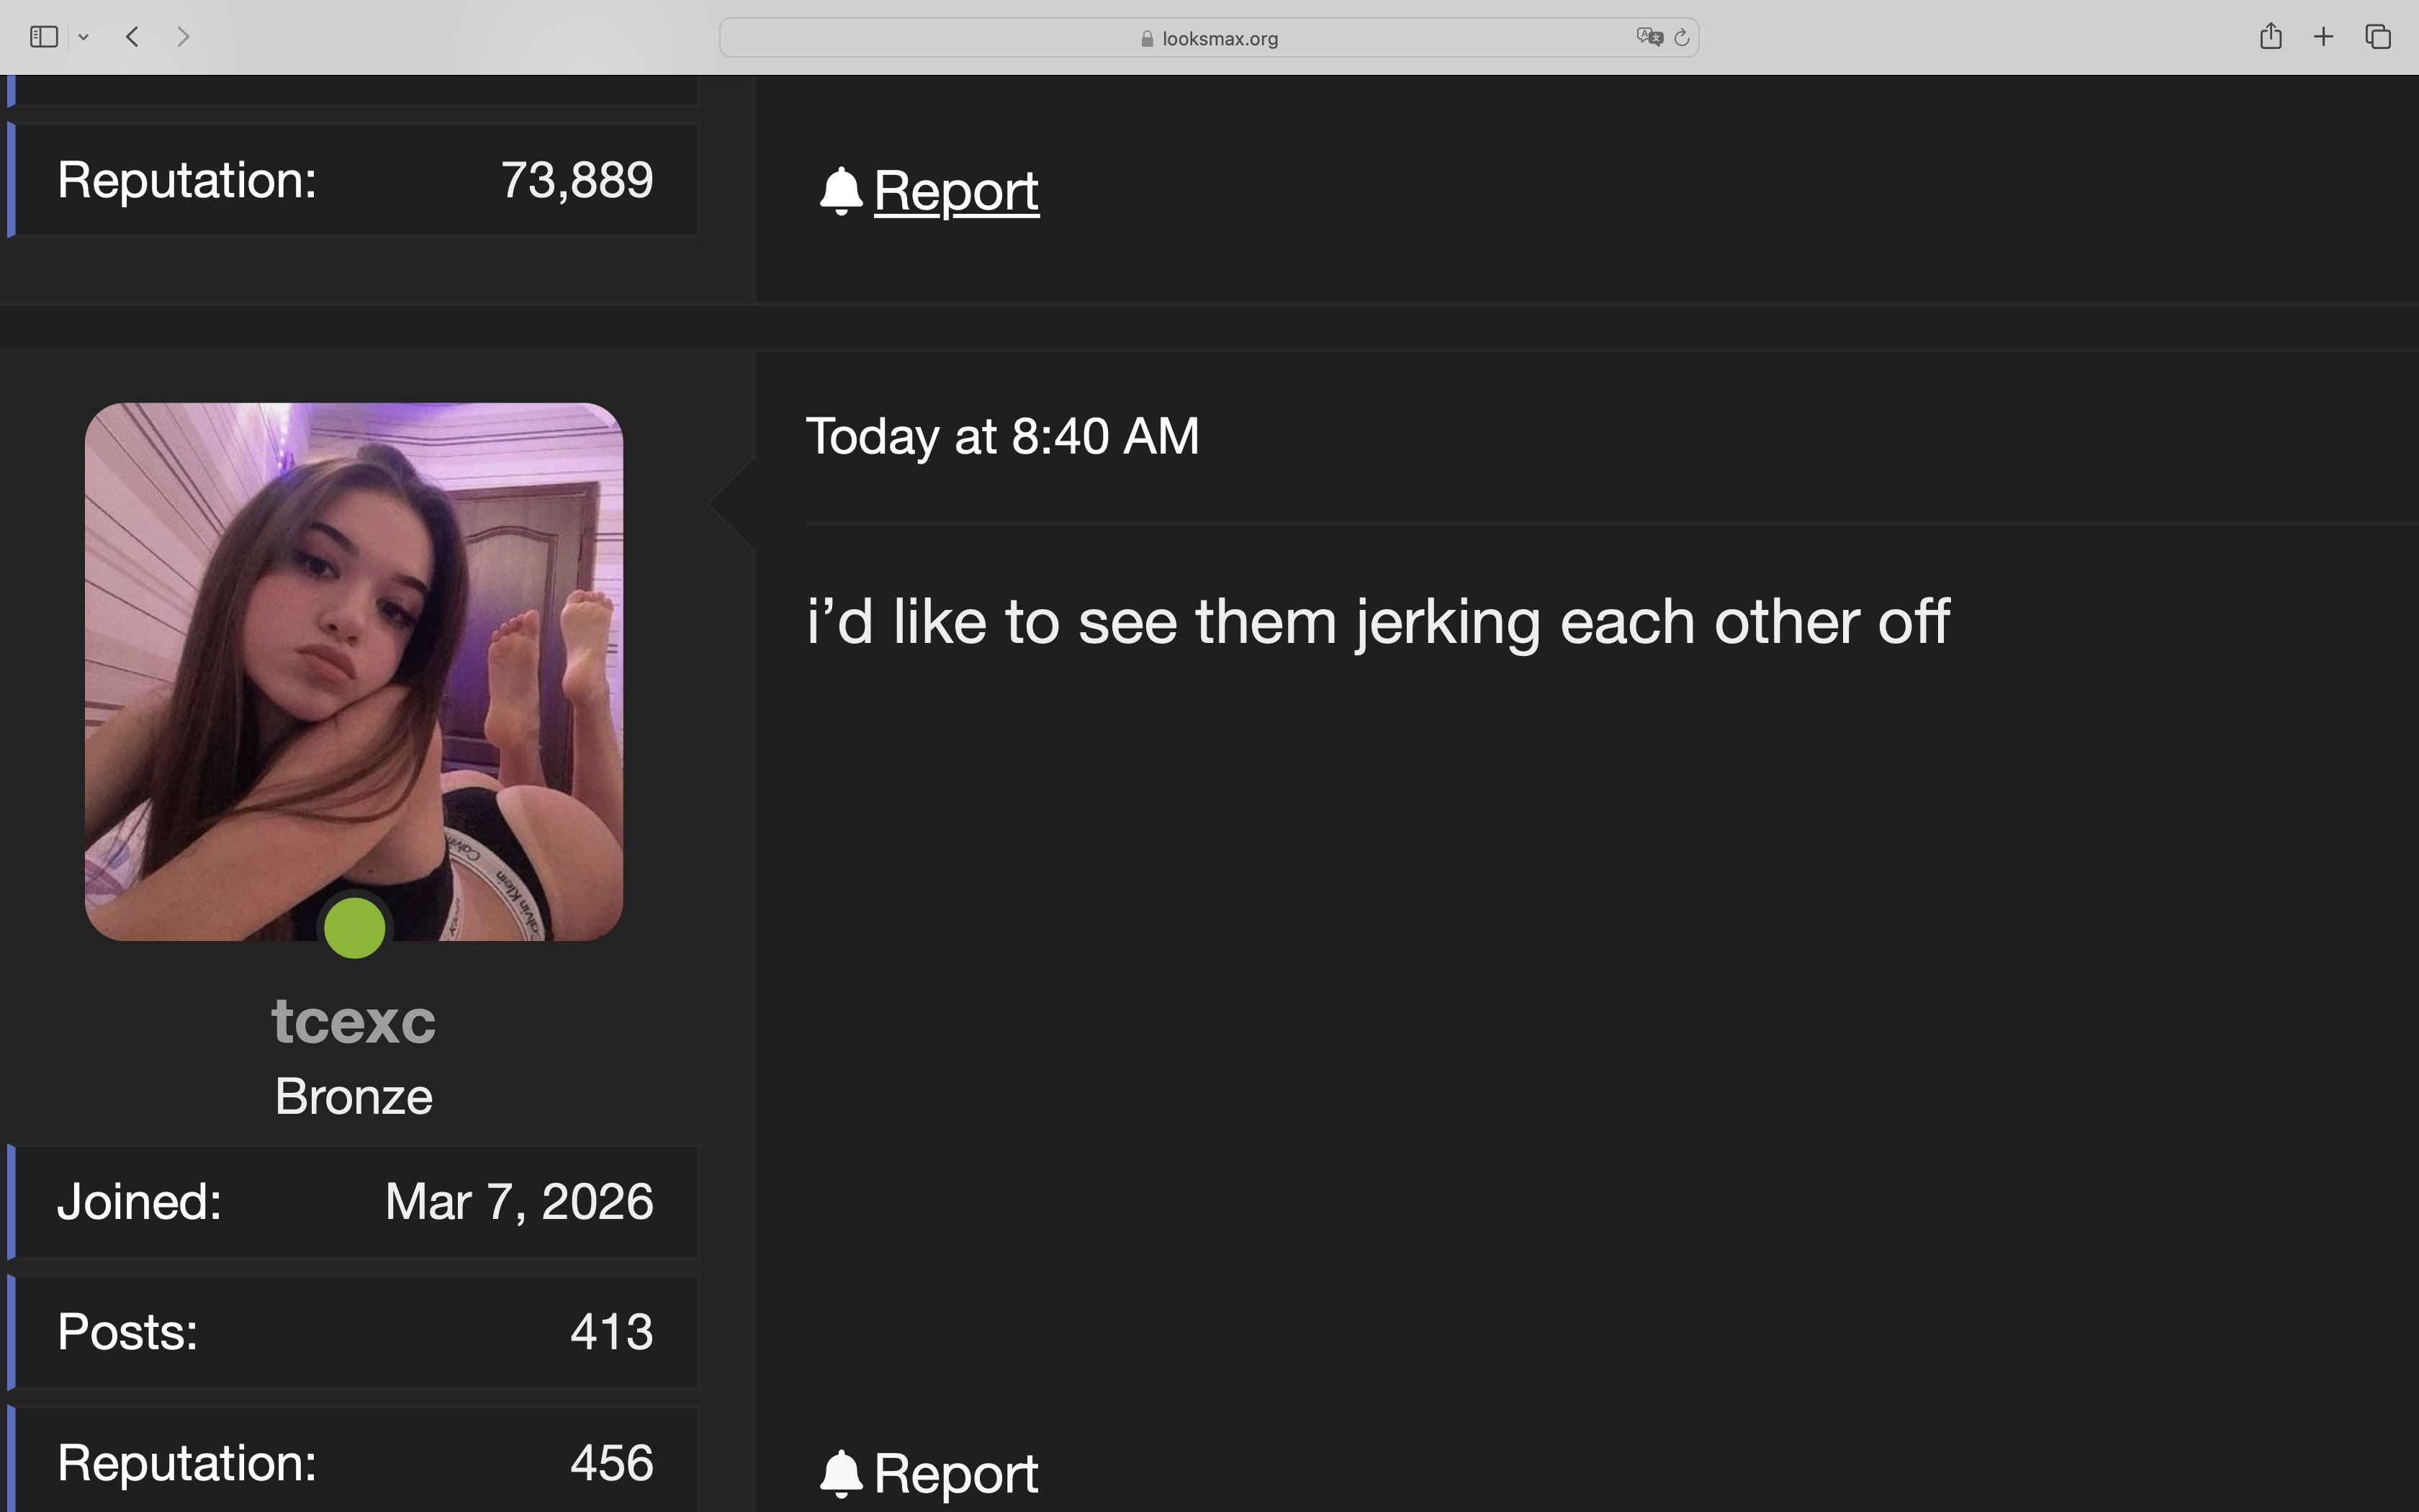Click the bell icon beside lower Report
The image size is (2419, 1512).
tap(841, 1474)
